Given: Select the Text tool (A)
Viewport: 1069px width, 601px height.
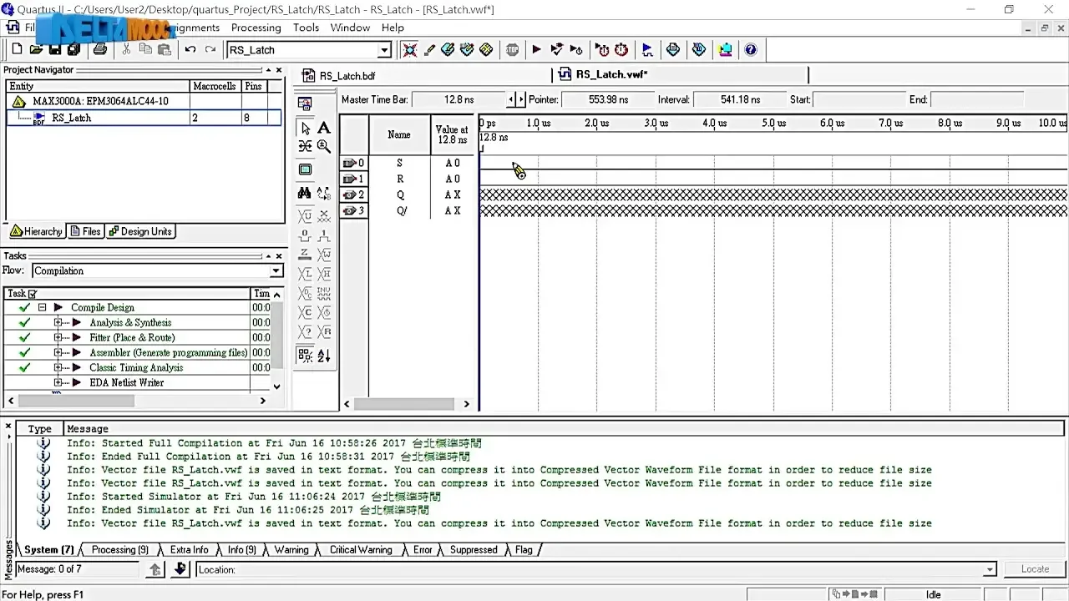Looking at the screenshot, I should pos(324,129).
